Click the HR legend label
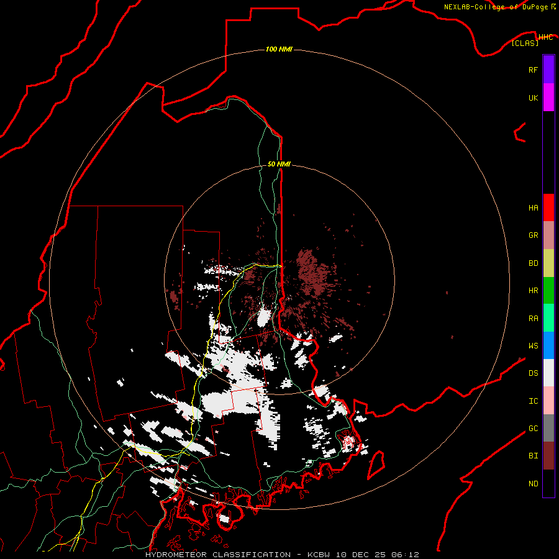Screen dimensions: 559x559 pos(533,291)
